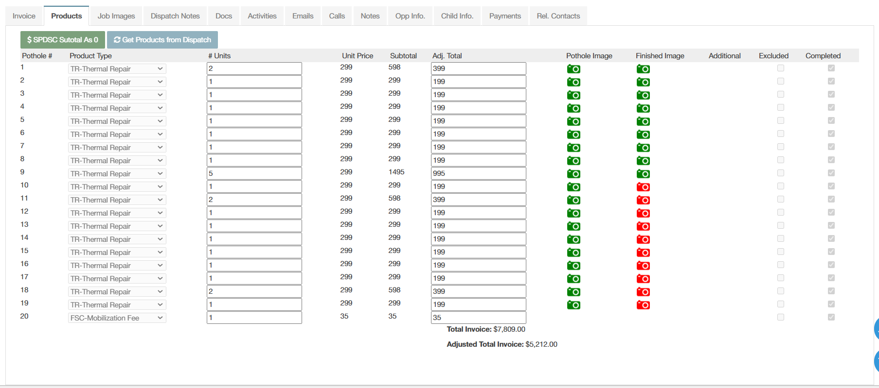This screenshot has width=879, height=388.
Task: Click the green finished image camera for pothole 9
Action: [x=643, y=174]
